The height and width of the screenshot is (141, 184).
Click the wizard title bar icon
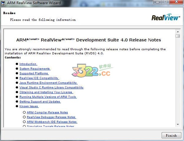pos(3,3)
